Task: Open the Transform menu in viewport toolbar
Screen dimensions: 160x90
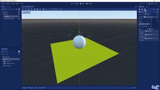Action: tap(55, 9)
